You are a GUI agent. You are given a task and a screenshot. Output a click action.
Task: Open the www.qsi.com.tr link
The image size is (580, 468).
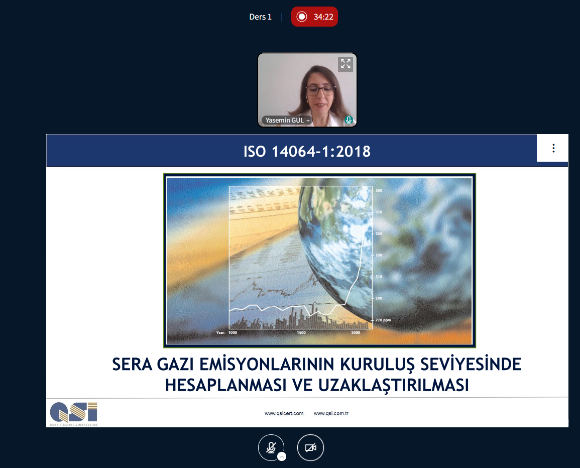click(331, 413)
